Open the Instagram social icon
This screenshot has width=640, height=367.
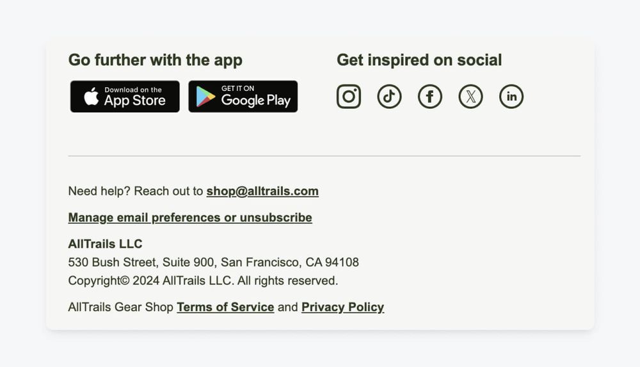[349, 97]
